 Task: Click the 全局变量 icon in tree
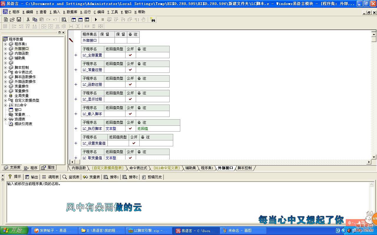[11, 95]
